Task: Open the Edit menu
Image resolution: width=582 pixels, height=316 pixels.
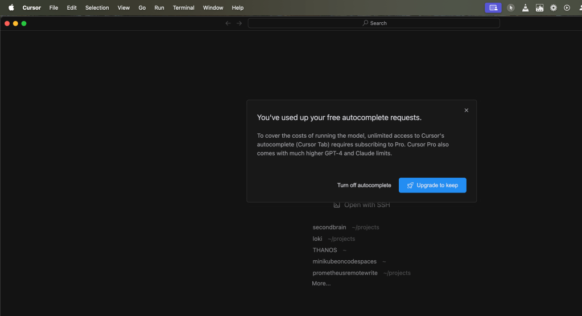Action: point(72,7)
